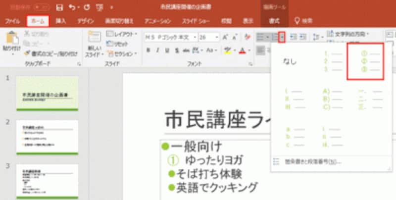
Task: Select the ホーム ribbon tab
Action: [38, 21]
